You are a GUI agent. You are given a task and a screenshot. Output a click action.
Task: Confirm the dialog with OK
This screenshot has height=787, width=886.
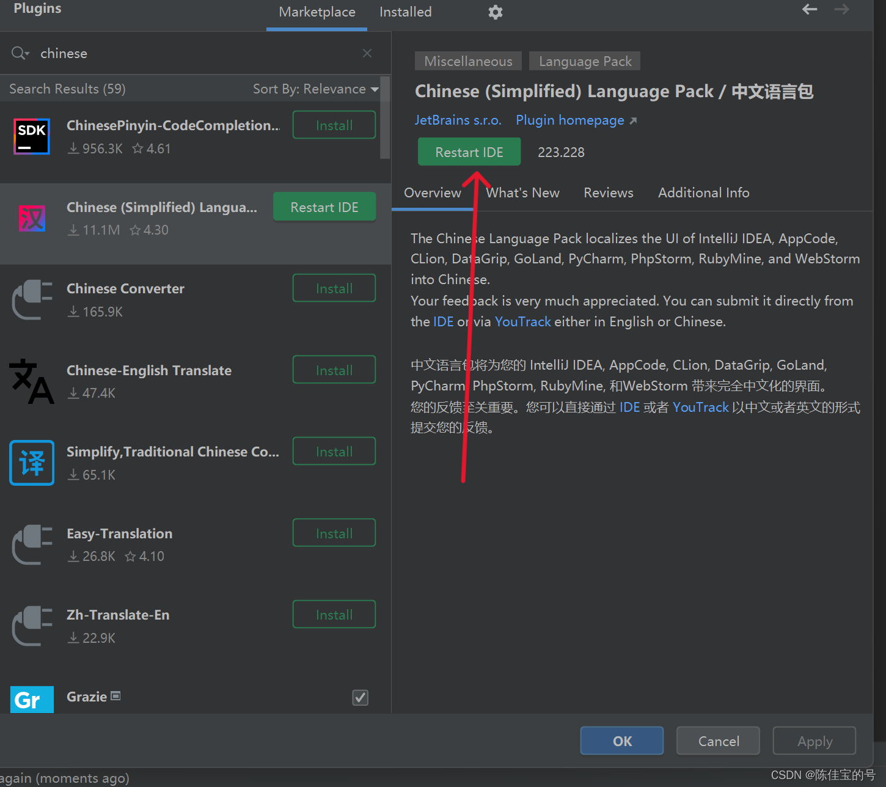622,741
